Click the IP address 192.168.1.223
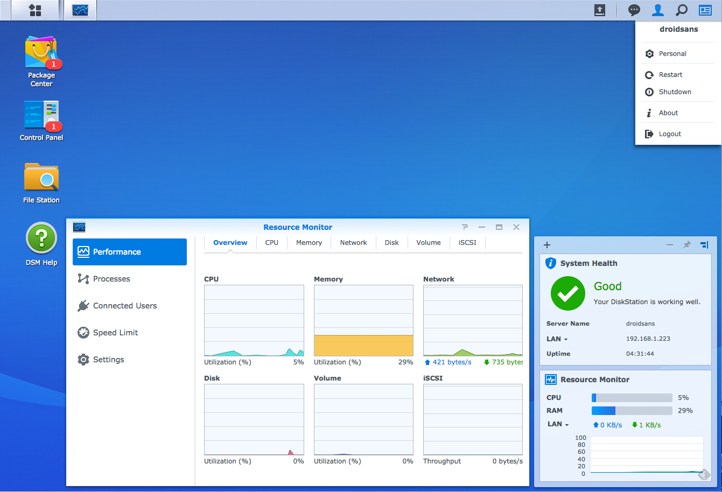 pos(648,339)
